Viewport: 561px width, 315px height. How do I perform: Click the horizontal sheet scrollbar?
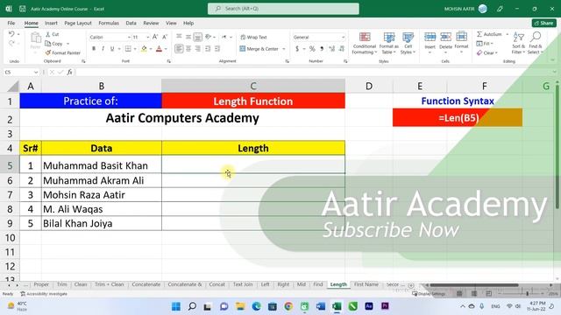click(x=473, y=285)
